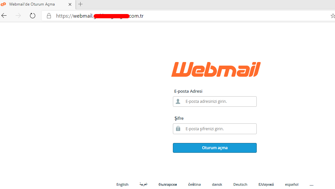This screenshot has width=335, height=189.
Task: Click the padlock site security icon
Action: click(x=49, y=16)
